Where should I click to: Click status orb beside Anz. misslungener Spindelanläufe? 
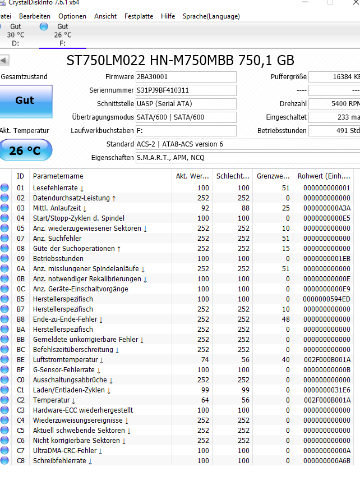coord(4,268)
